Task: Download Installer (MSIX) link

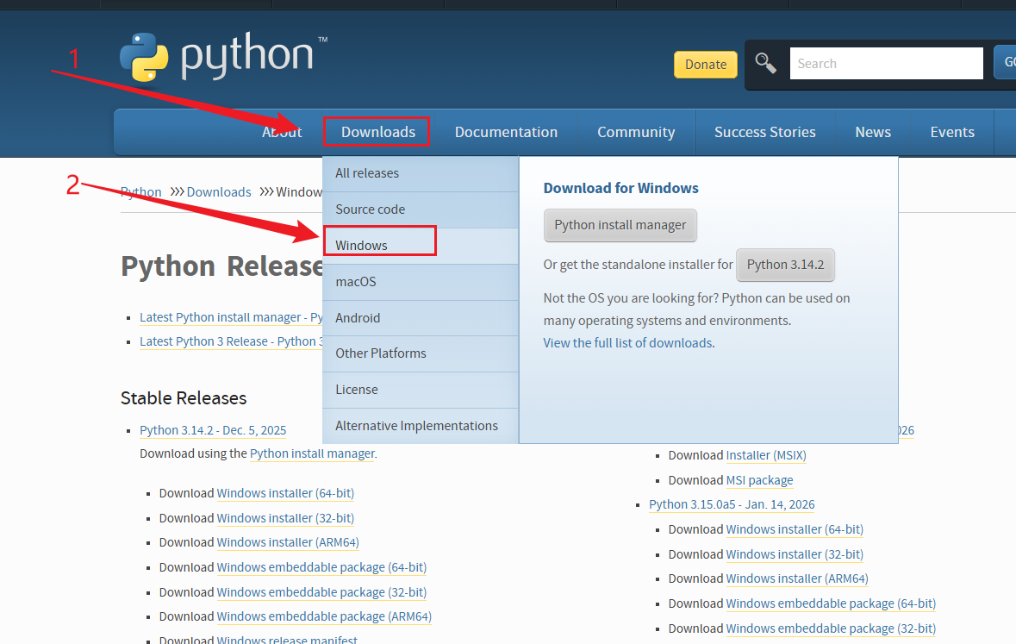Action: click(x=766, y=455)
